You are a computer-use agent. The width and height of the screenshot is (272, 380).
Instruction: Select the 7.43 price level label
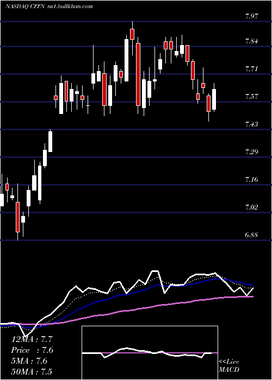[252, 124]
